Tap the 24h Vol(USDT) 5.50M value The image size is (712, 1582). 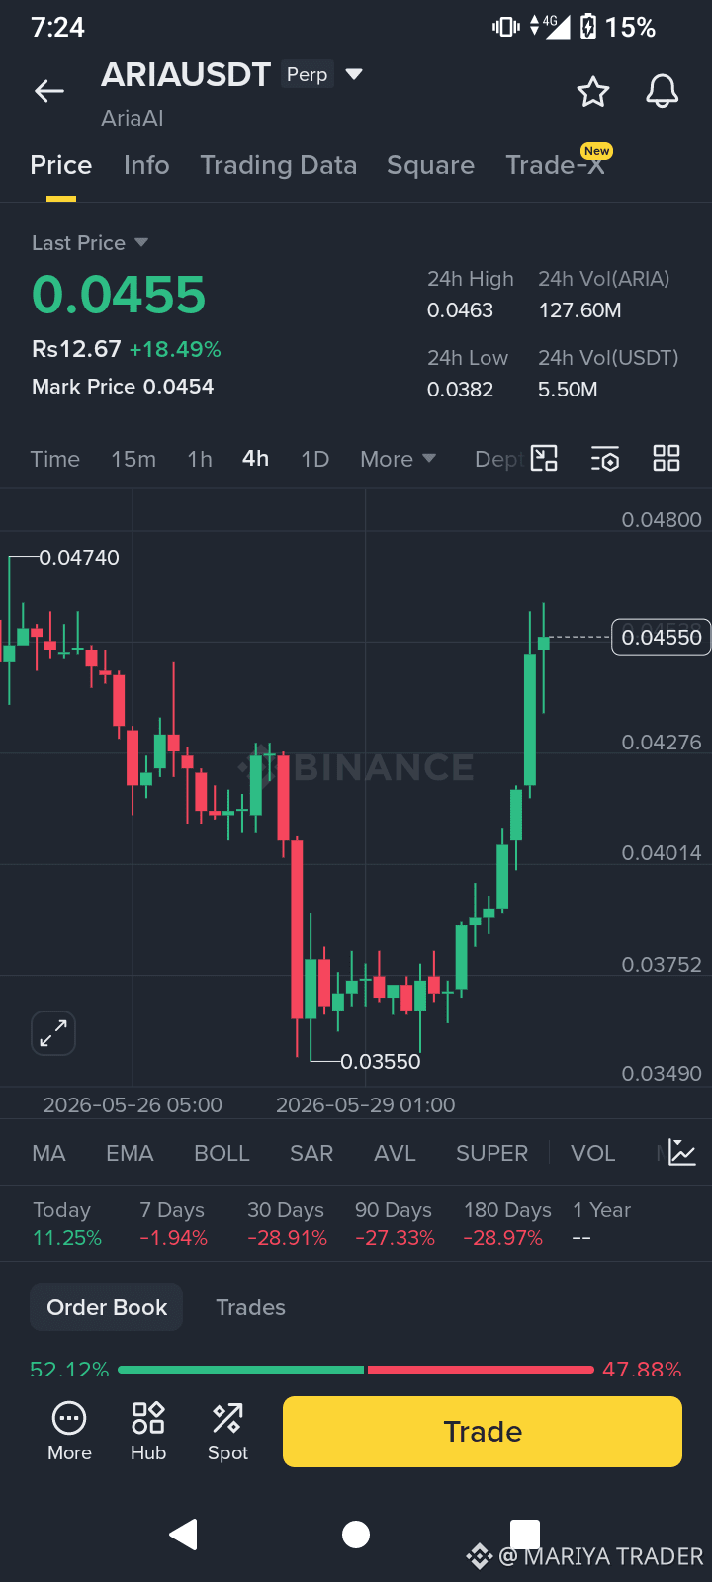click(568, 390)
